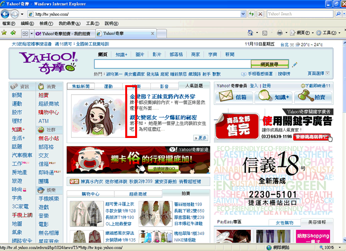Click the Print icon in toolbar
This screenshot has width=346, height=251.
(x=280, y=33)
